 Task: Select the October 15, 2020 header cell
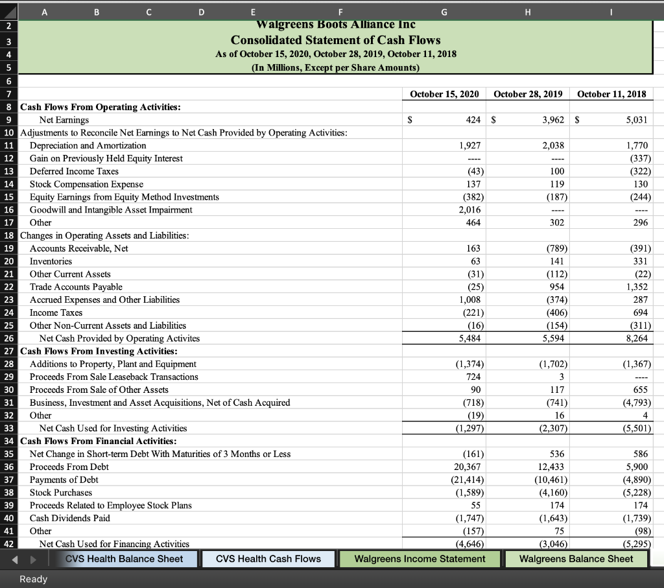444,94
